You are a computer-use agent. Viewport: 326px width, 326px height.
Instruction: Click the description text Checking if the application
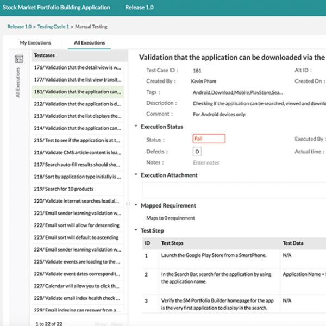coord(259,103)
